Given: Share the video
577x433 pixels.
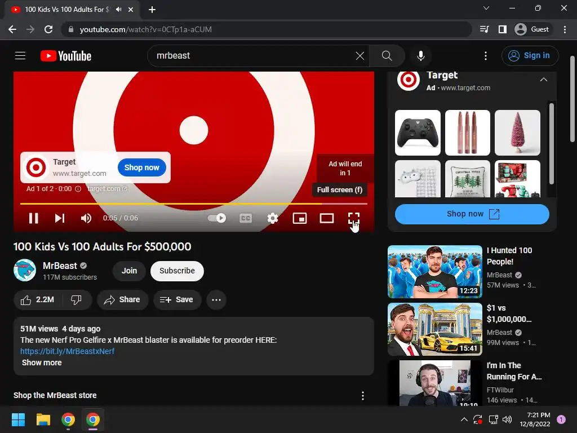Looking at the screenshot, I should 123,300.
